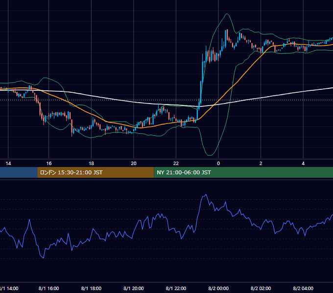Viewport: 333px width, 293px height.
Task: Click the 16 label on price chart axis
Action: (x=49, y=164)
